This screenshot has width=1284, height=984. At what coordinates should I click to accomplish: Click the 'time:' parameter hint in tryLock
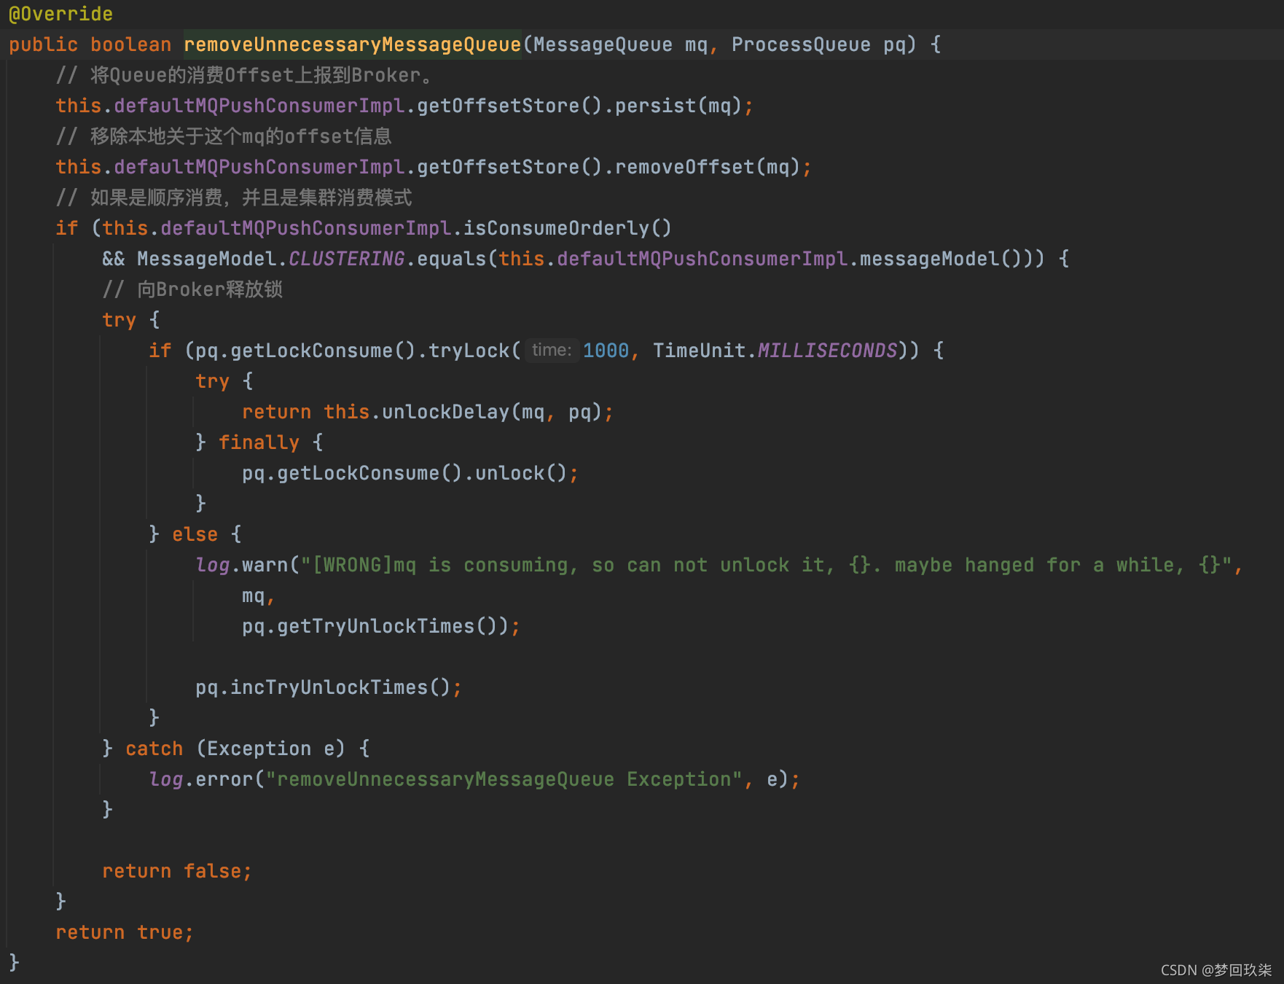coord(551,351)
